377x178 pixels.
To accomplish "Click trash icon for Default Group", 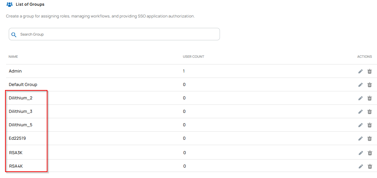I will click(369, 85).
